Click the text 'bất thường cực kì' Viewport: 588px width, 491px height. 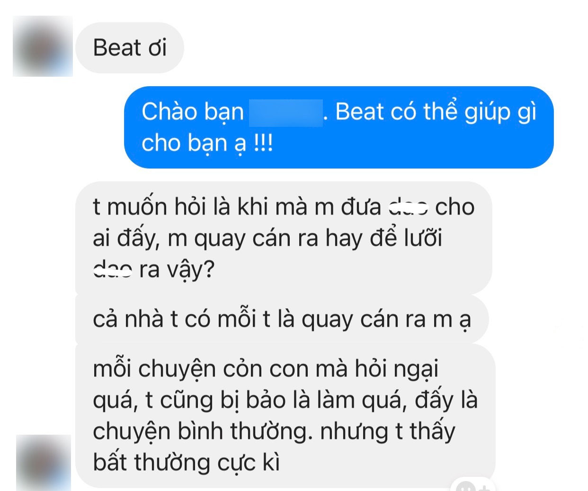pos(187,463)
